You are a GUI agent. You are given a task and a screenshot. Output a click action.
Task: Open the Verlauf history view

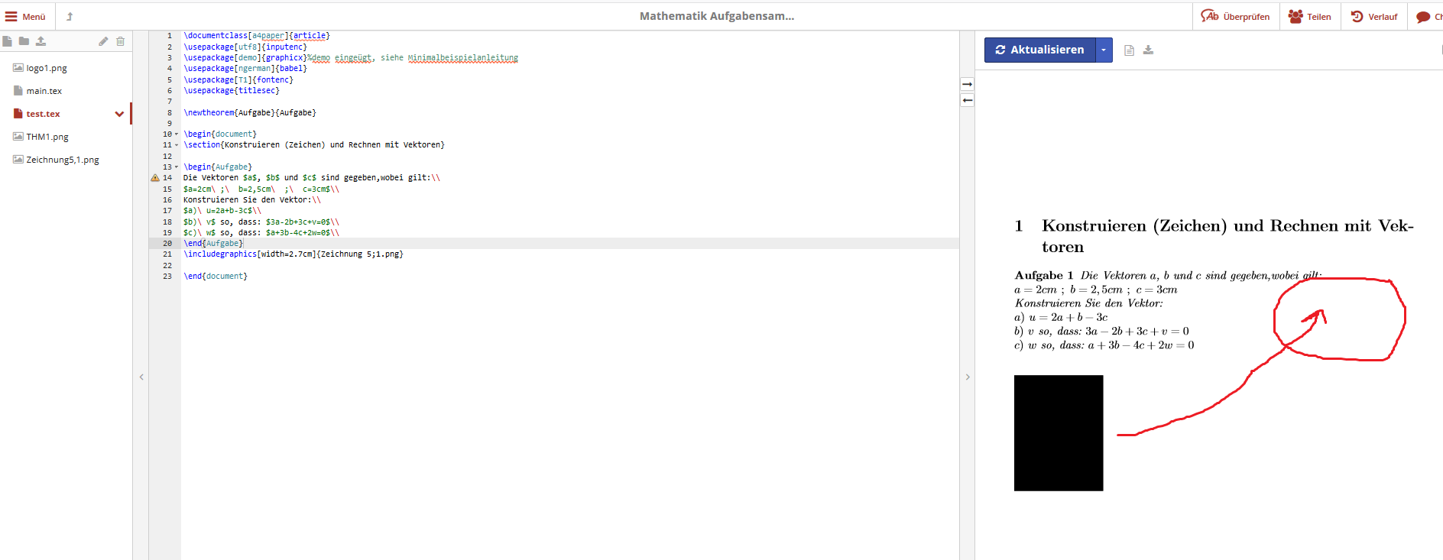point(1374,16)
